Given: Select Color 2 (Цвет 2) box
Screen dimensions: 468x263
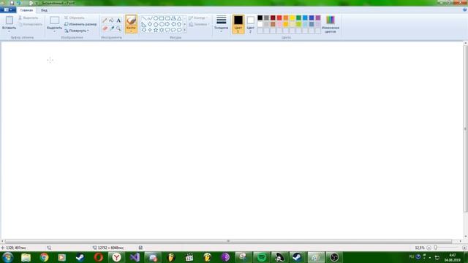Looking at the screenshot, I should click(251, 24).
